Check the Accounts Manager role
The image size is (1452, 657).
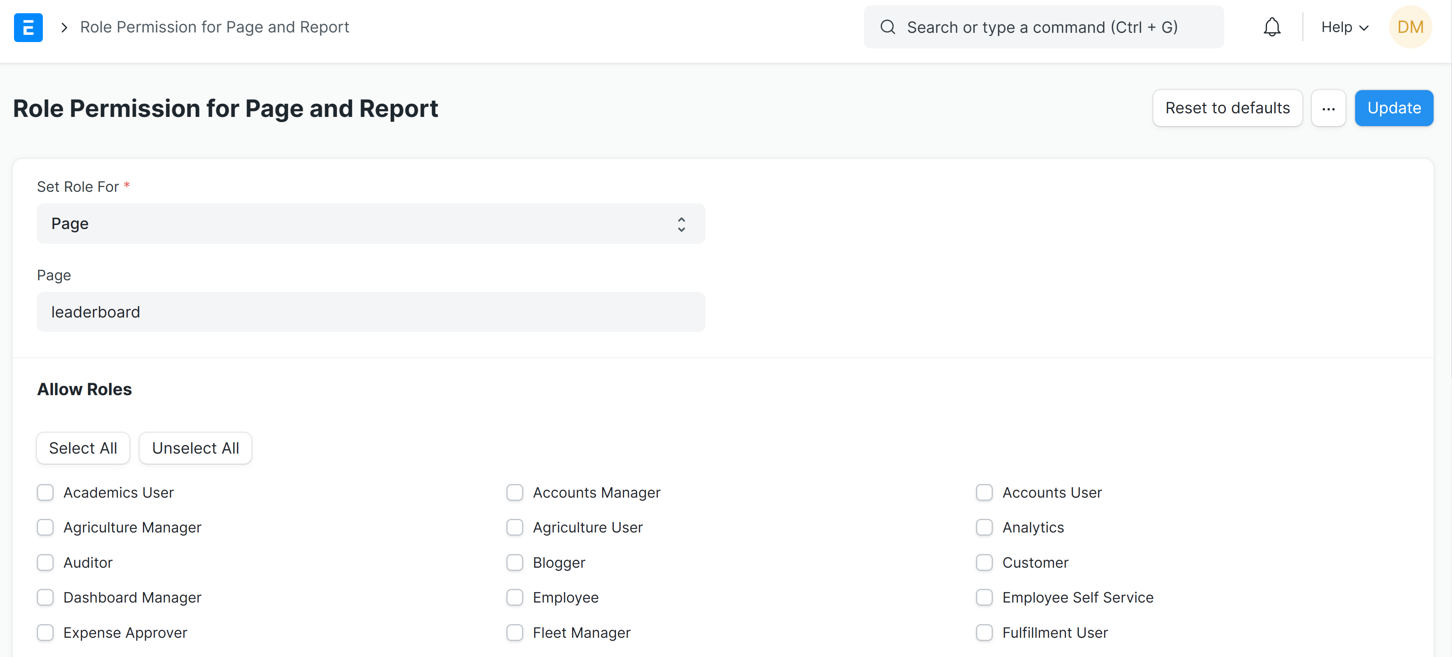coord(515,492)
